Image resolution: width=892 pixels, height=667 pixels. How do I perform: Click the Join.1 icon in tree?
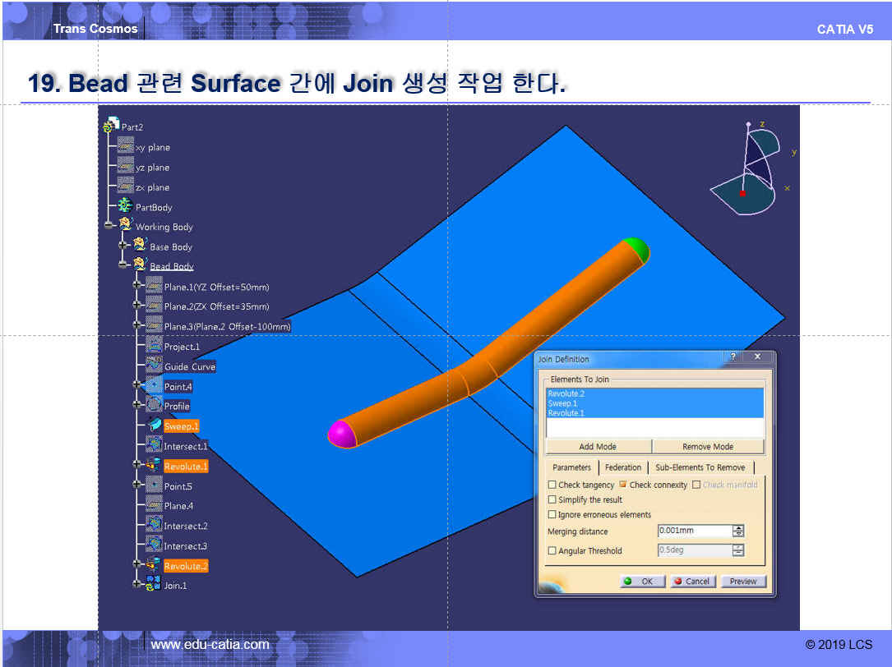154,585
